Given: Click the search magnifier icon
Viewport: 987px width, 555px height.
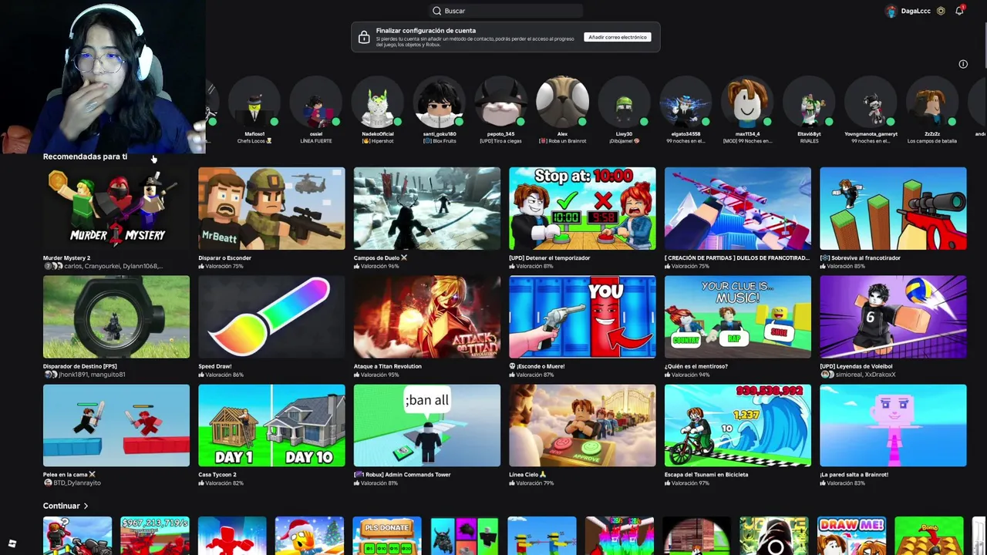Looking at the screenshot, I should pos(436,11).
